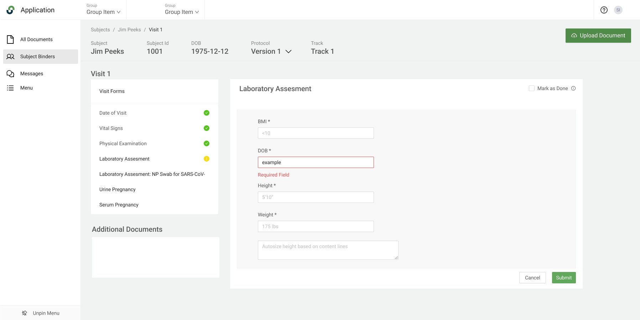This screenshot has height=320, width=640.
Task: Click the Subject Id 1001 value
Action: click(155, 51)
